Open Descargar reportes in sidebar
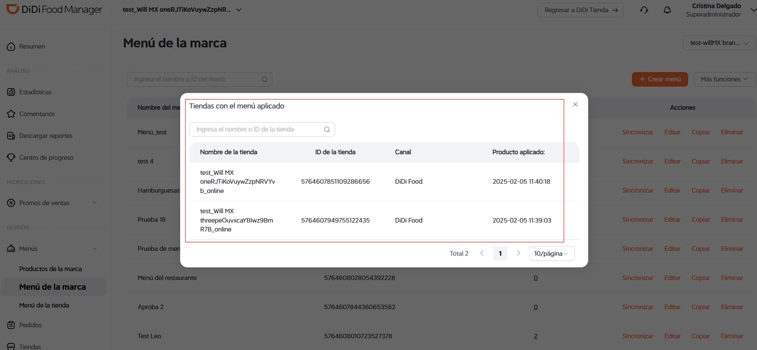The image size is (757, 350). 46,136
